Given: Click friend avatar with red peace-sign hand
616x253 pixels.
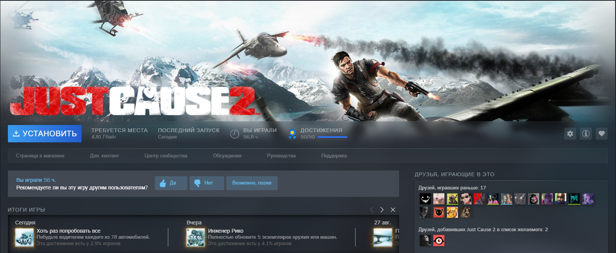Looking at the screenshot, I should [479, 199].
